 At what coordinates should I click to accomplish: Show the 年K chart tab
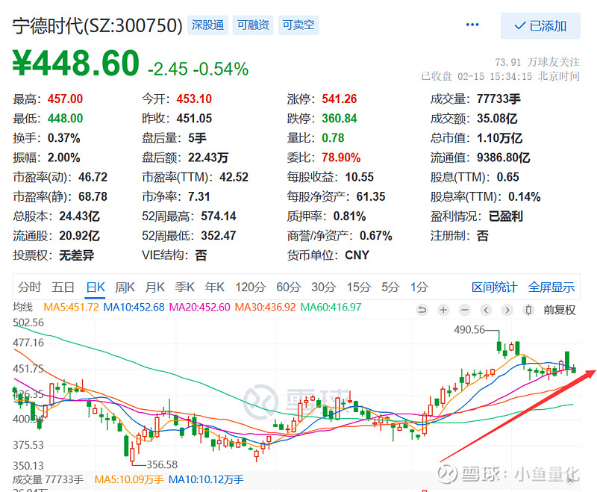[214, 287]
